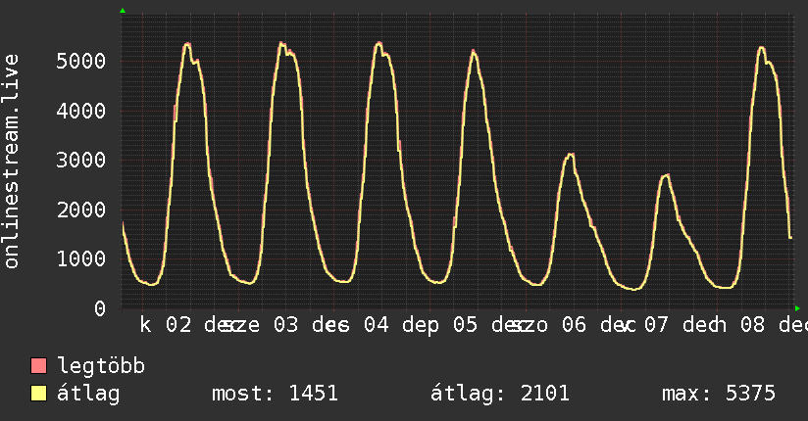The width and height of the screenshot is (808, 421).
Task: Click the legtöbb legend label
Action: click(101, 366)
